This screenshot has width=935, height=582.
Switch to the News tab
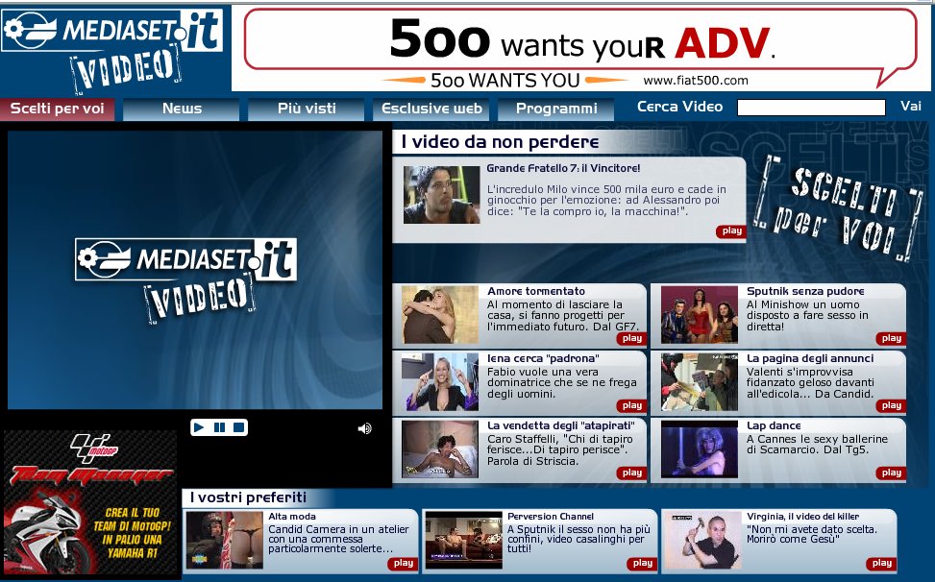182,109
